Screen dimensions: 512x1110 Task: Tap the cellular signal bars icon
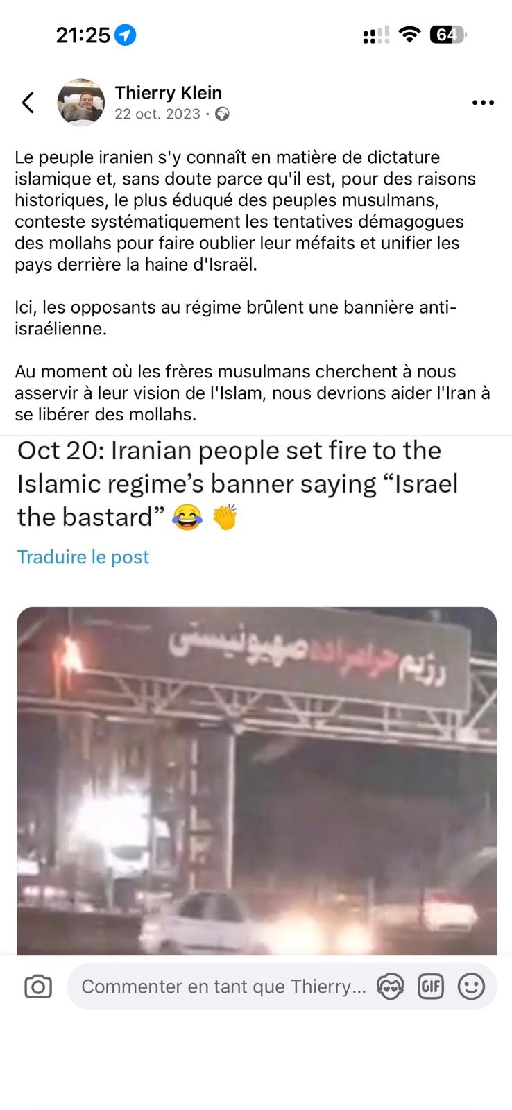[376, 35]
